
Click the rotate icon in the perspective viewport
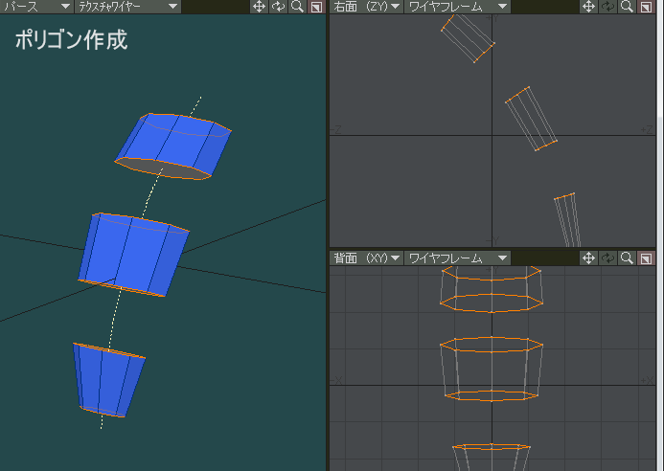coord(278,7)
